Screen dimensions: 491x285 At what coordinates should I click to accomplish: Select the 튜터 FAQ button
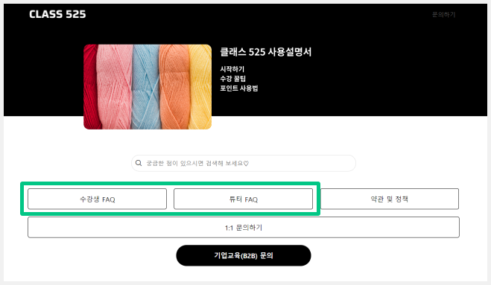point(244,199)
